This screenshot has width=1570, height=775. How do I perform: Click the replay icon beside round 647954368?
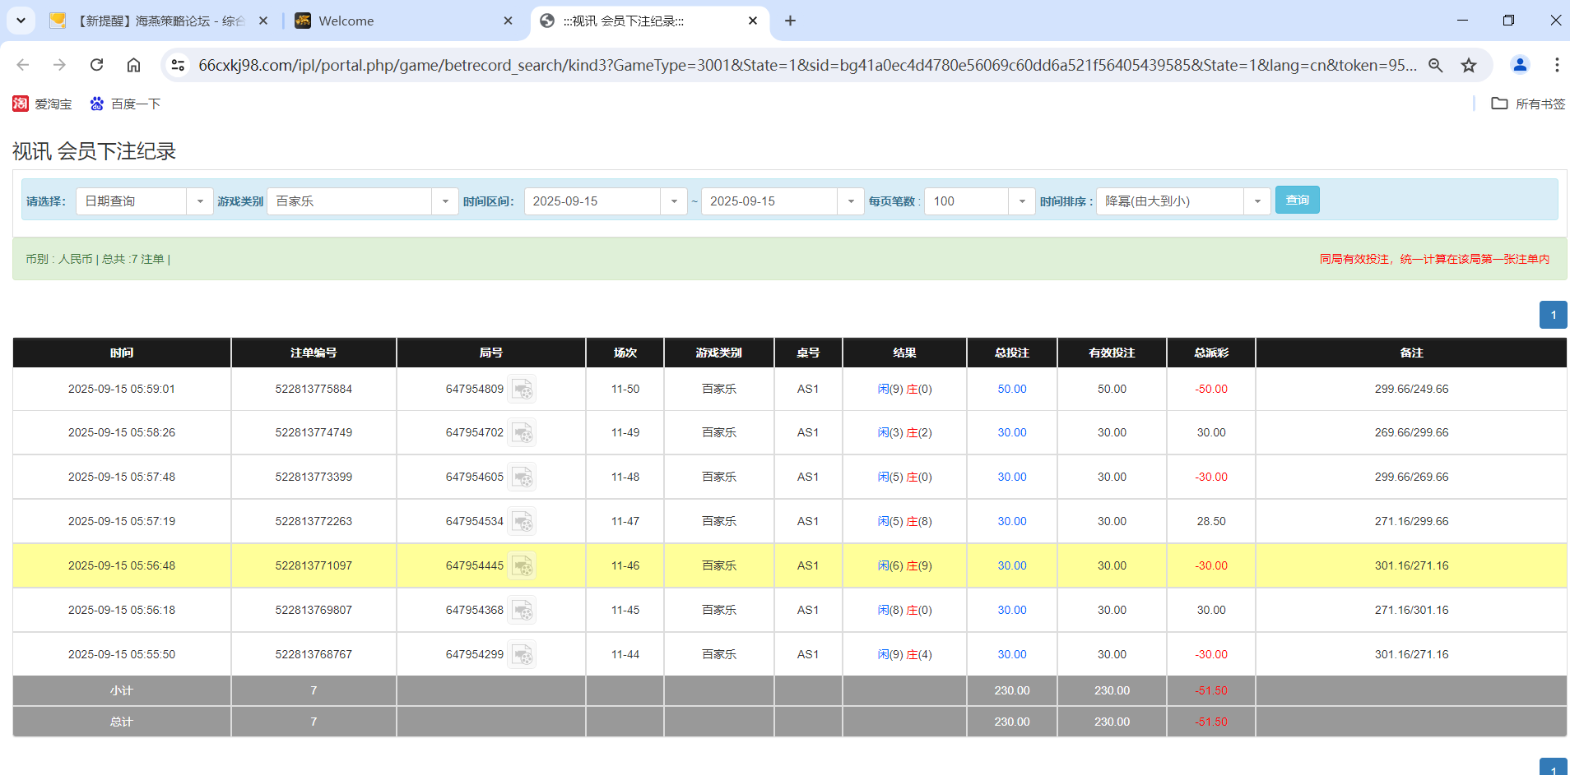pyautogui.click(x=523, y=610)
